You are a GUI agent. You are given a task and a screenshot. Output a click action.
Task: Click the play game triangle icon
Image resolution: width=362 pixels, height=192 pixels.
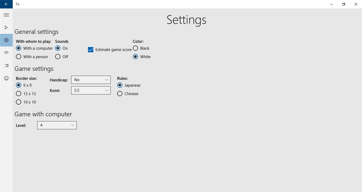pos(6,27)
